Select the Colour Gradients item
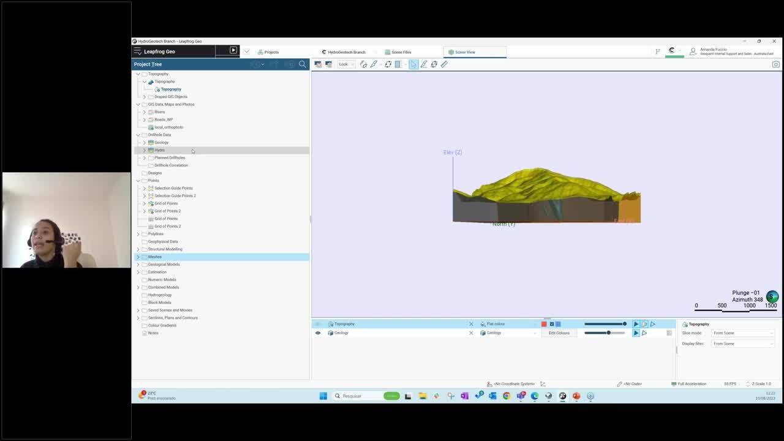This screenshot has width=784, height=441. click(162, 325)
